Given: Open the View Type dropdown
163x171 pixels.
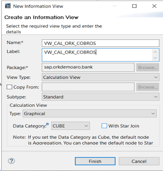Looking at the screenshot, I should click(x=101, y=77).
